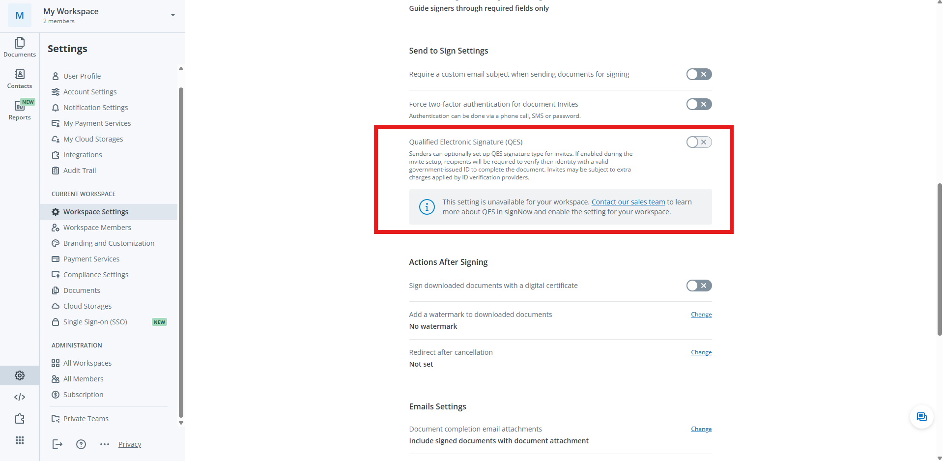Click the Contact our sales team link
The image size is (943, 461).
click(x=628, y=202)
